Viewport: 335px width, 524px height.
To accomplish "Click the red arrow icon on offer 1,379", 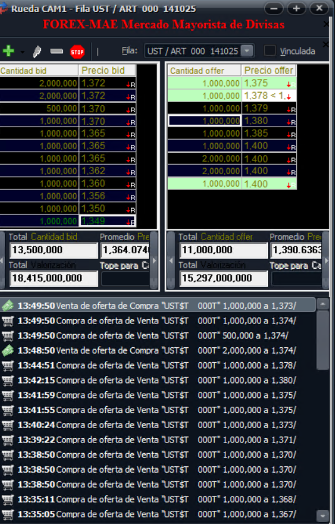I will coord(289,110).
